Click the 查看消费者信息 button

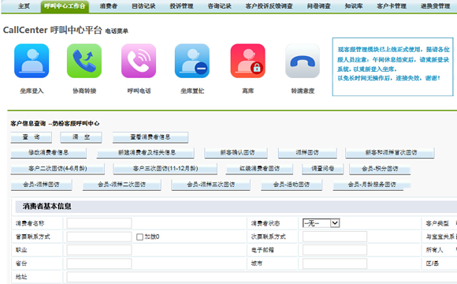point(150,137)
